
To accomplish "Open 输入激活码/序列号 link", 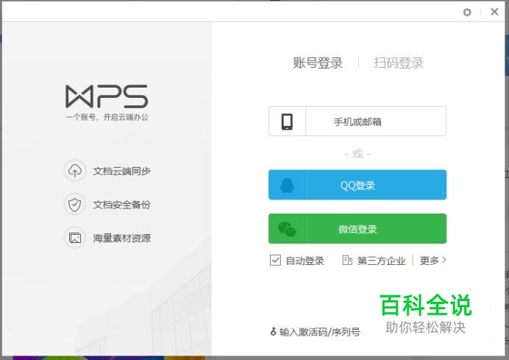I will point(320,332).
